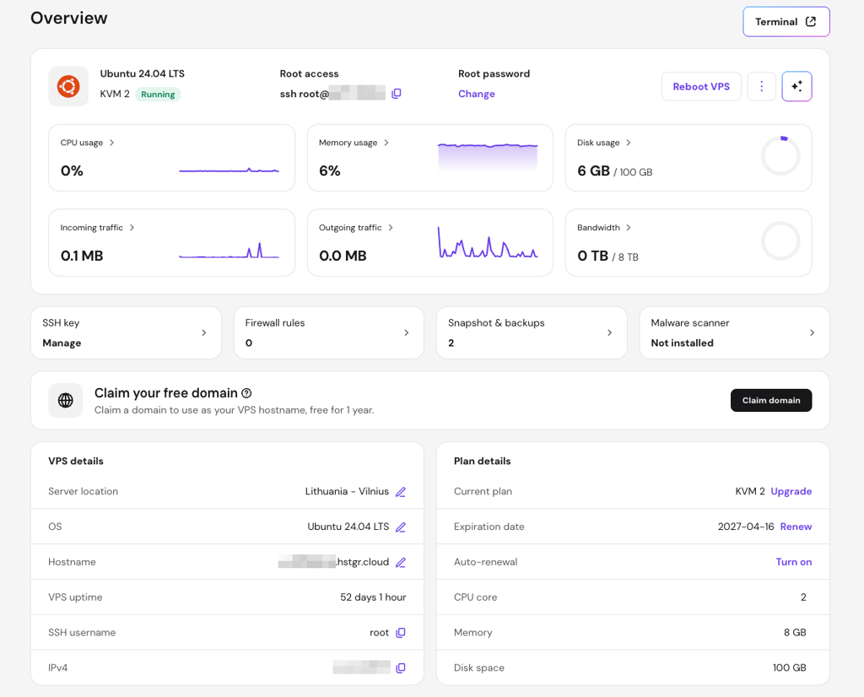The image size is (864, 697).
Task: Click the Firewall rules label
Action: pos(275,323)
